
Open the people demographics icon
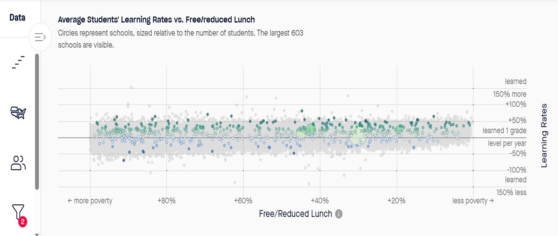pyautogui.click(x=18, y=163)
